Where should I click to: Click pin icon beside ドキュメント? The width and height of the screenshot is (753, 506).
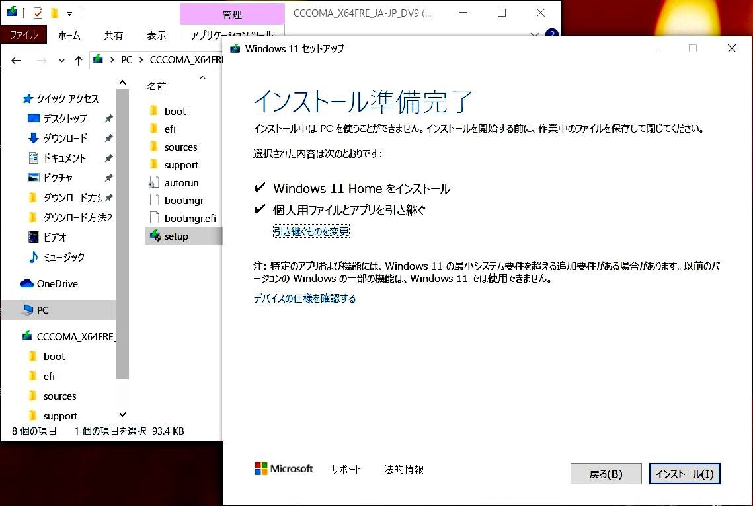[x=109, y=158]
